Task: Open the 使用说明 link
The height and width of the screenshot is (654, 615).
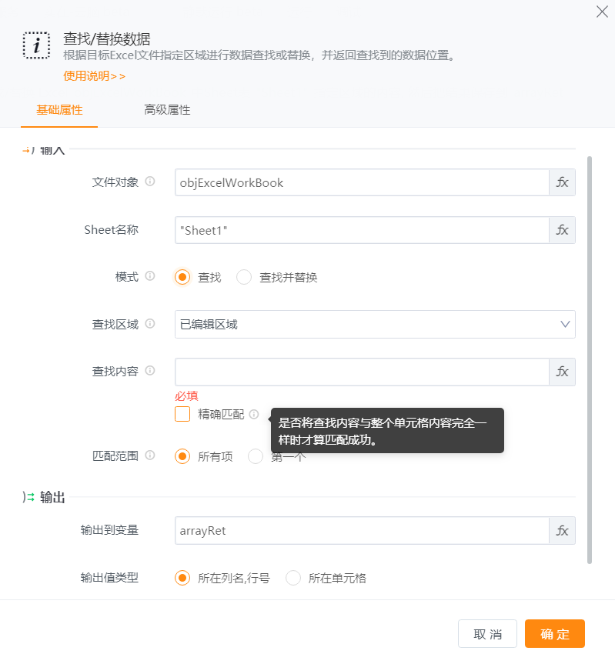Action: click(94, 76)
